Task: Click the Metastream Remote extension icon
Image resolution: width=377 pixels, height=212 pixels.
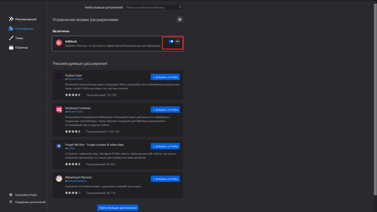Action: pyautogui.click(x=59, y=179)
